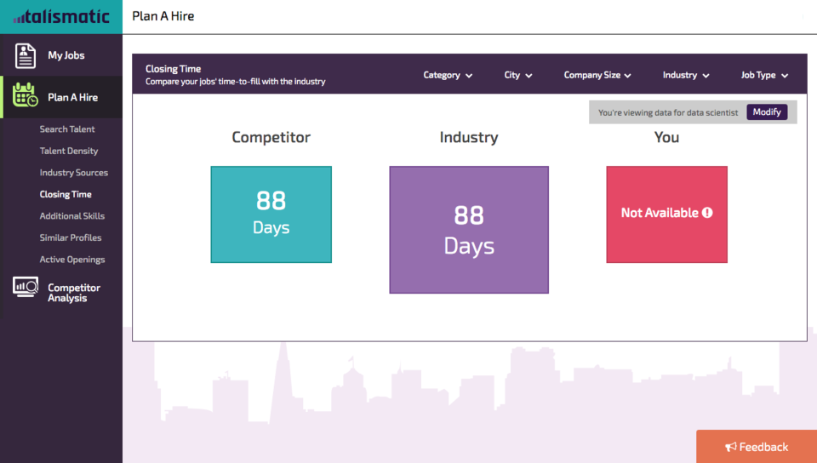Viewport: 817px width, 463px height.
Task: Click the Industry column heading above purple card
Action: [x=469, y=138]
